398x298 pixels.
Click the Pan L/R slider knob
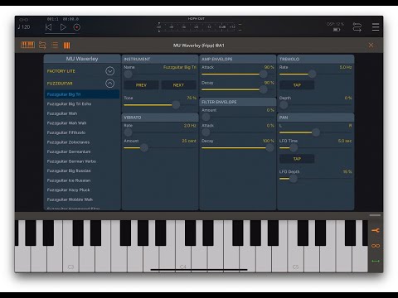coord(316,132)
